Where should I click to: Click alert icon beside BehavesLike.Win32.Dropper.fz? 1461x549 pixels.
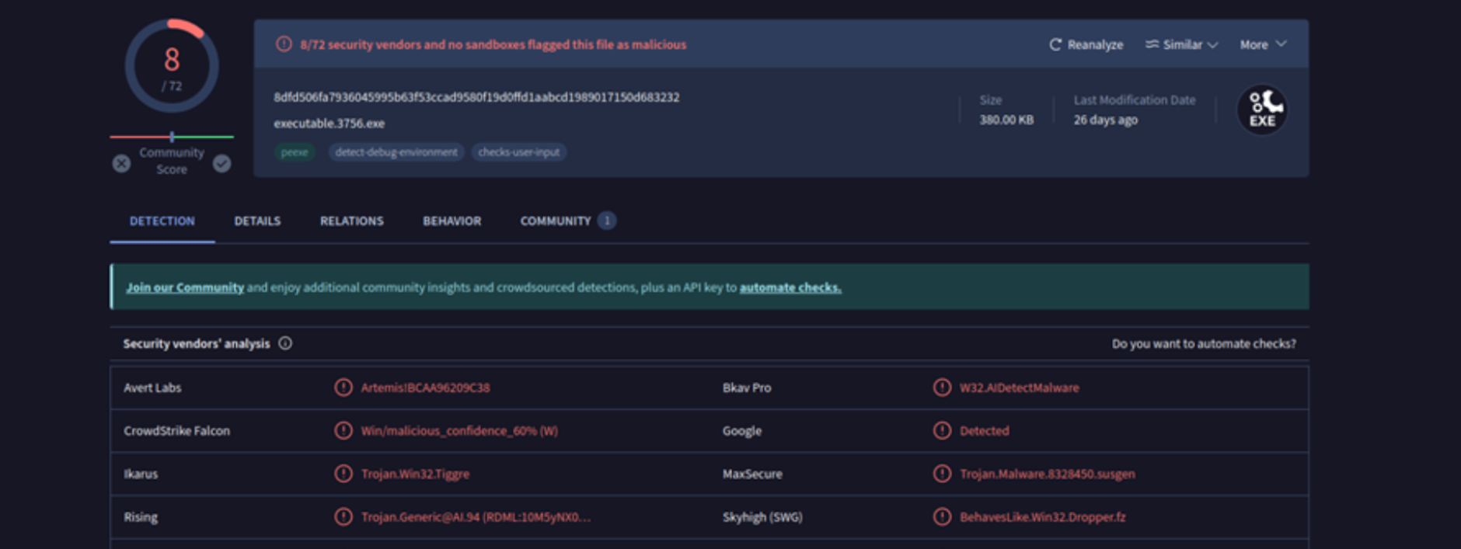point(942,516)
